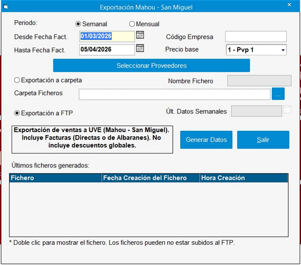Close the Exportación Mahou window

(289, 5)
